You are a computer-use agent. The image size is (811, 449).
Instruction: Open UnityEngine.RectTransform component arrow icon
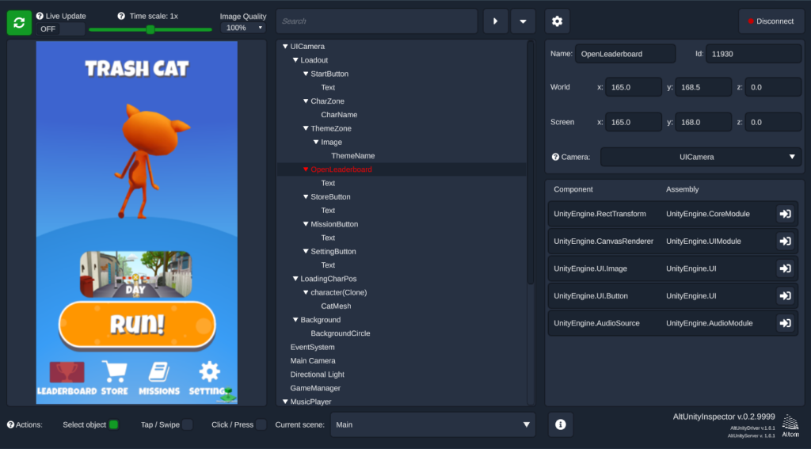[785, 214]
